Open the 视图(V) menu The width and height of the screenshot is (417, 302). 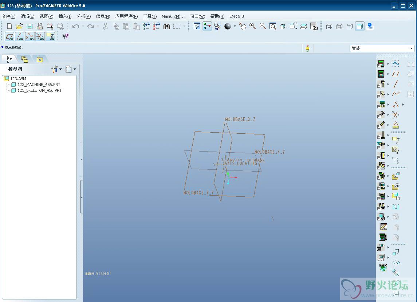point(46,16)
